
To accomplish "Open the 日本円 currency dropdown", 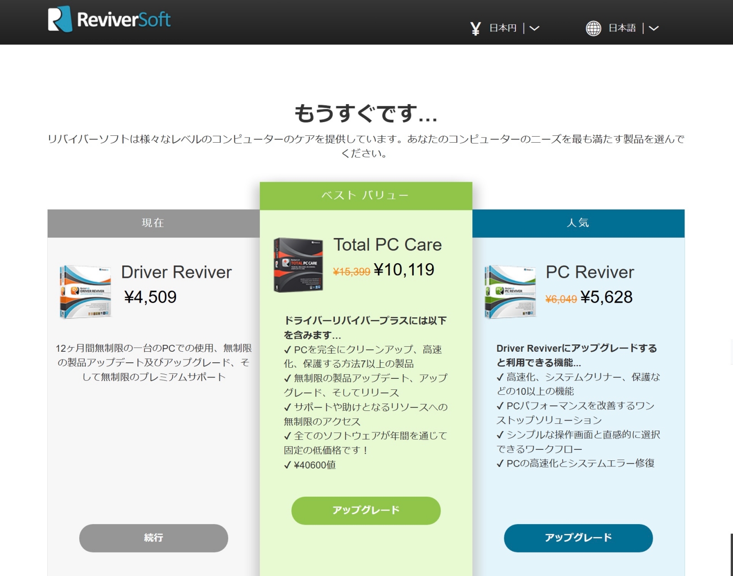I will tap(502, 28).
